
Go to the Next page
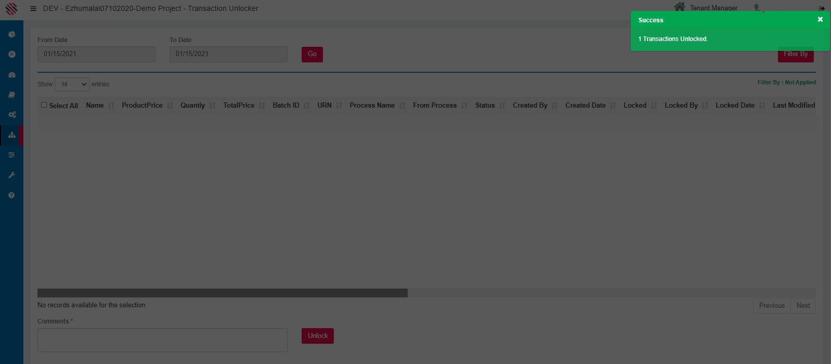pyautogui.click(x=803, y=306)
